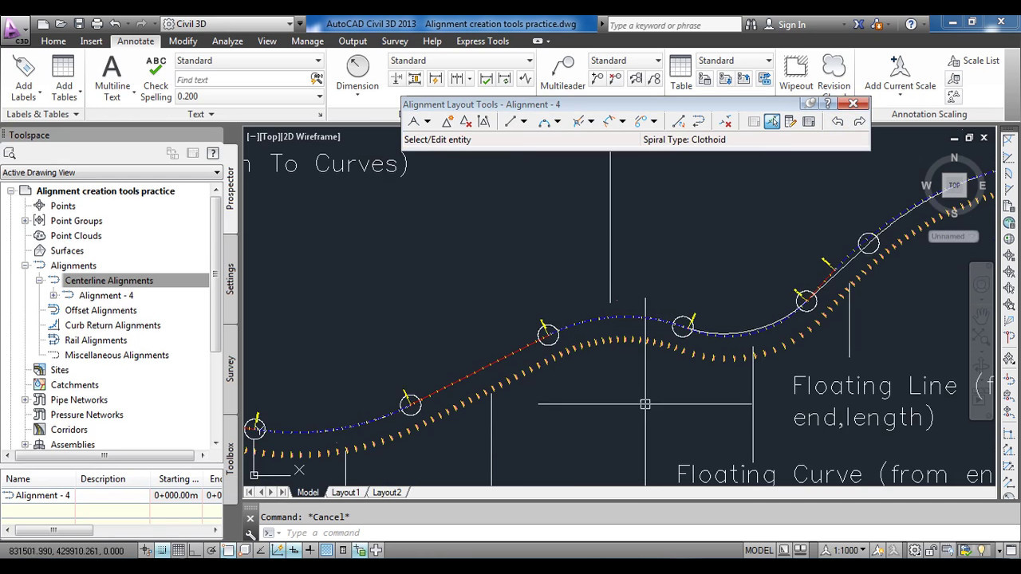Select the Wipeout tool
Screen dimensions: 1021x574
(x=795, y=73)
